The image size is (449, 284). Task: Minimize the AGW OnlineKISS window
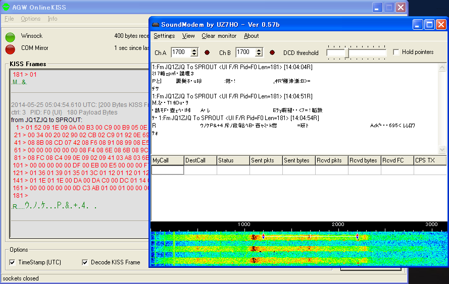point(377,7)
